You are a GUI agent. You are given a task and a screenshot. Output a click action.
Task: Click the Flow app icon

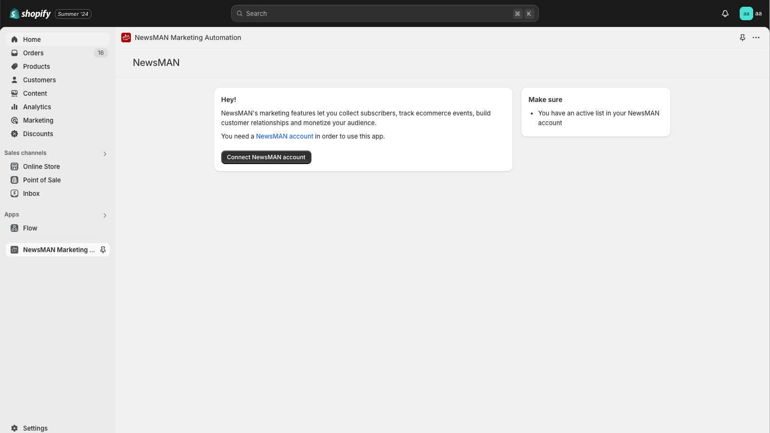(x=14, y=228)
